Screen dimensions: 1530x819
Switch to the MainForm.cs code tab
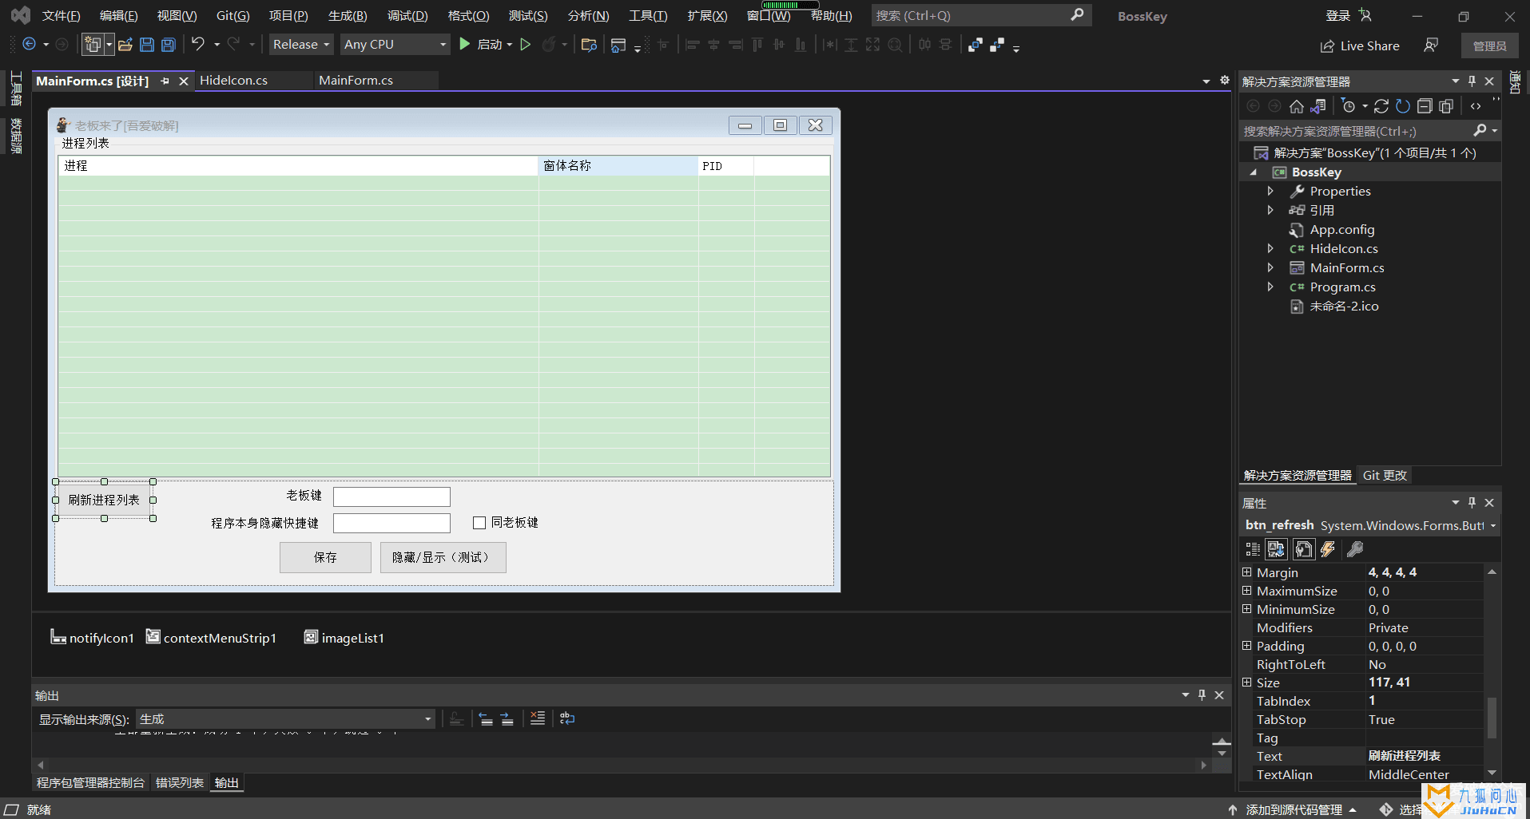356,81
